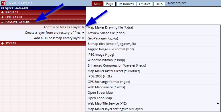Viewport: 221px width, 112px height.
Task: Switch to the Utilities tab
Action: (x=145, y=4)
